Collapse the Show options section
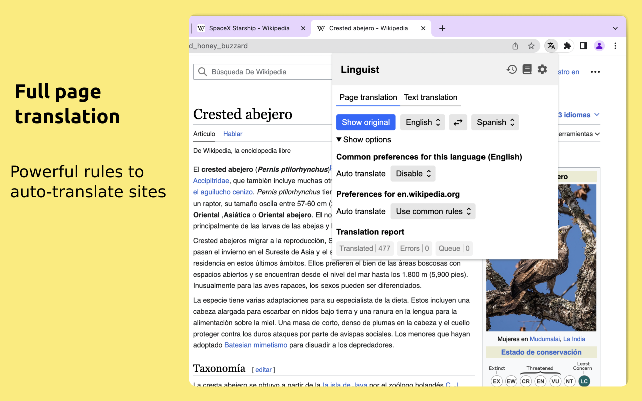The width and height of the screenshot is (642, 401). 363,139
